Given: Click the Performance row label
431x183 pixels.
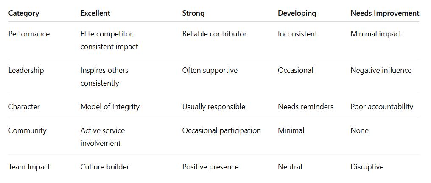Looking at the screenshot, I should [29, 34].
